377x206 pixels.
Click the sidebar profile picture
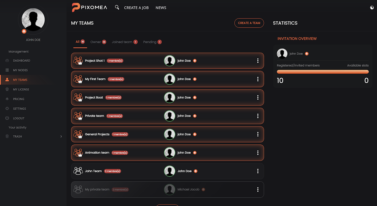(x=33, y=19)
